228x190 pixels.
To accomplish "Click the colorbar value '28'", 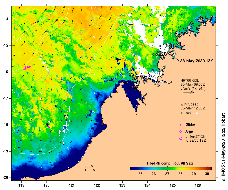I will point(180,174).
